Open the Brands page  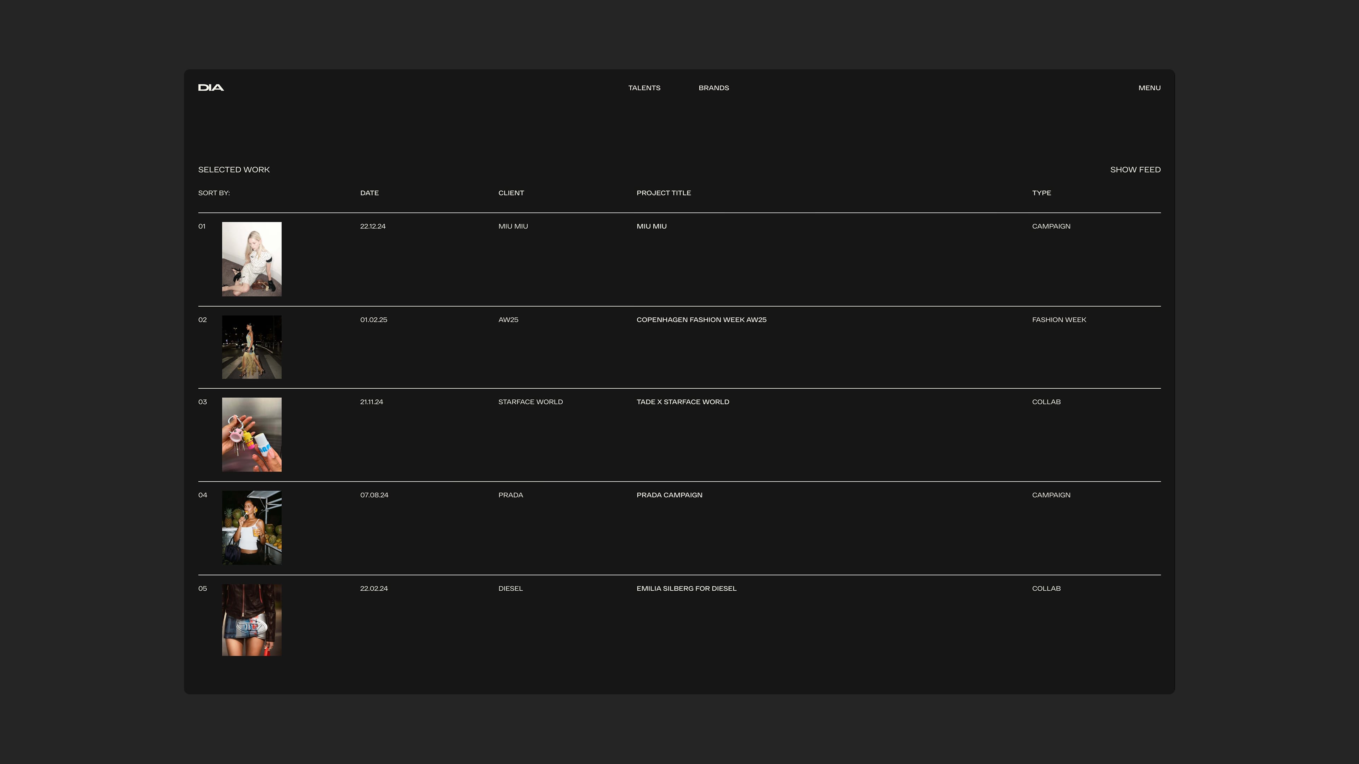click(x=713, y=88)
